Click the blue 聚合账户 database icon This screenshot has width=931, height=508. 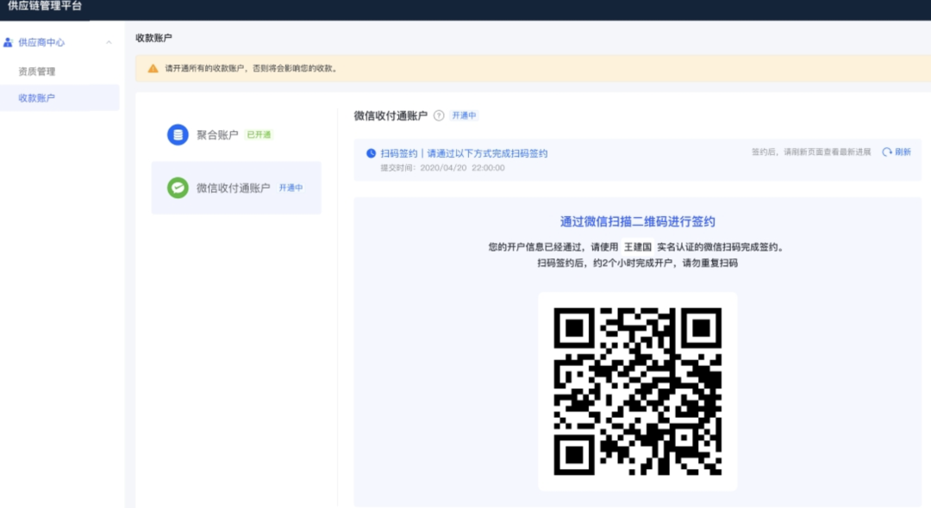pos(178,134)
